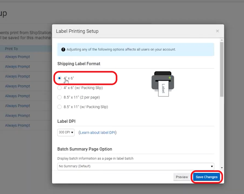Click the printer illustration printing a label
Screen dimensions: 244x194
[163, 82]
